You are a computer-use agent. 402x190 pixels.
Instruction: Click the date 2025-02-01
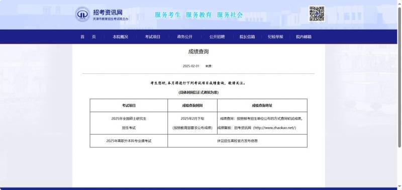[x=191, y=66]
